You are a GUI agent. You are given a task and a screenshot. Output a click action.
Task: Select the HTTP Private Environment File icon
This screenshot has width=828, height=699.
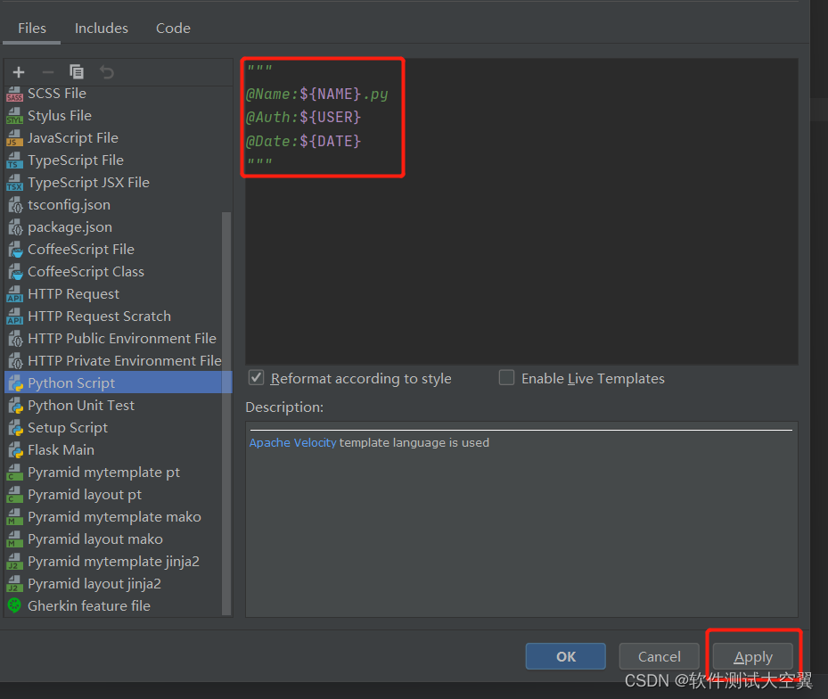point(16,361)
